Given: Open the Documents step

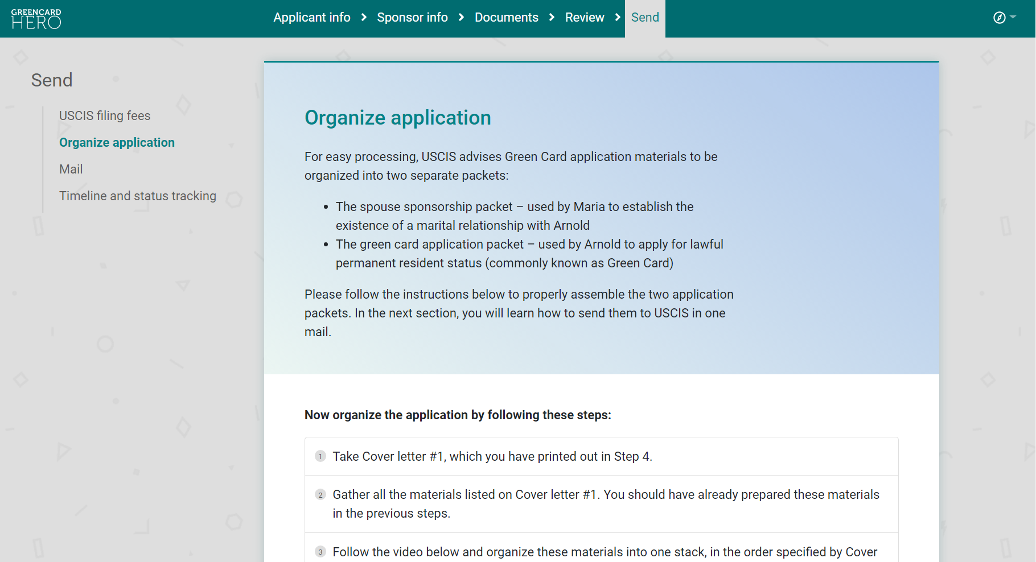Looking at the screenshot, I should click(x=507, y=18).
